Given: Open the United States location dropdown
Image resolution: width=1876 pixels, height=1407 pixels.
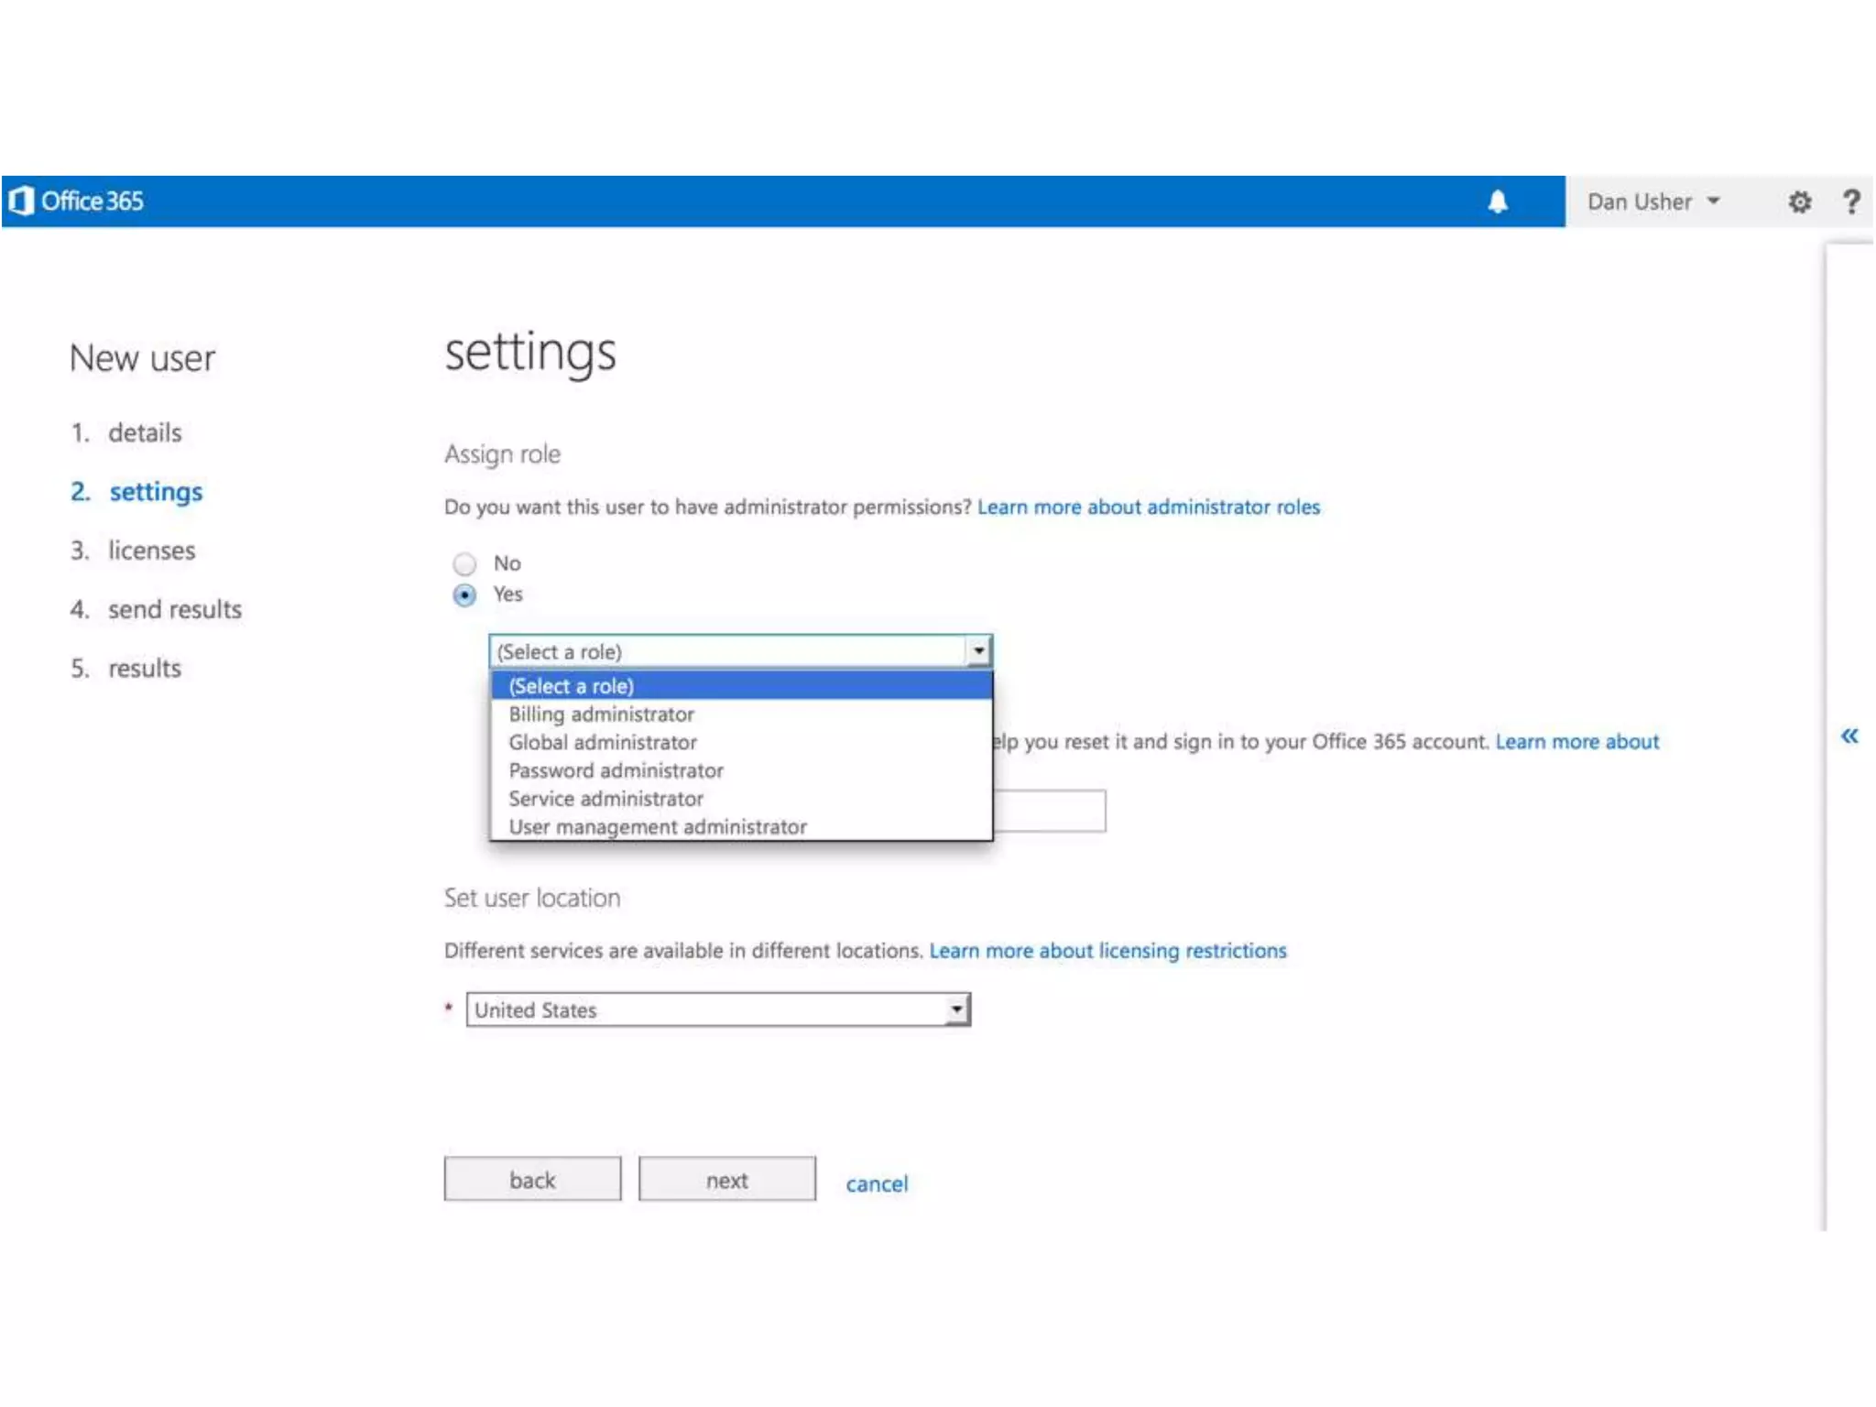Looking at the screenshot, I should tap(956, 1009).
